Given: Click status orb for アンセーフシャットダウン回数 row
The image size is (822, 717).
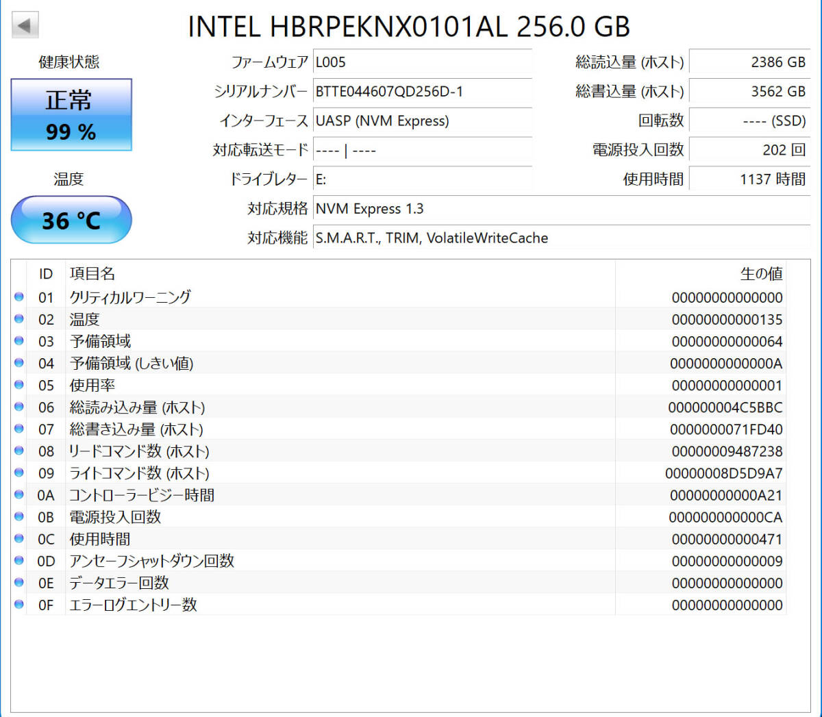Looking at the screenshot, I should (x=19, y=560).
